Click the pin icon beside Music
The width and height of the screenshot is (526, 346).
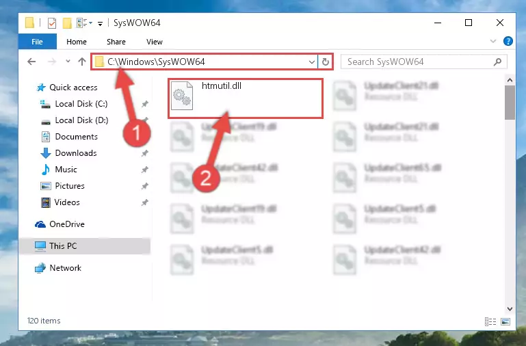[144, 170]
